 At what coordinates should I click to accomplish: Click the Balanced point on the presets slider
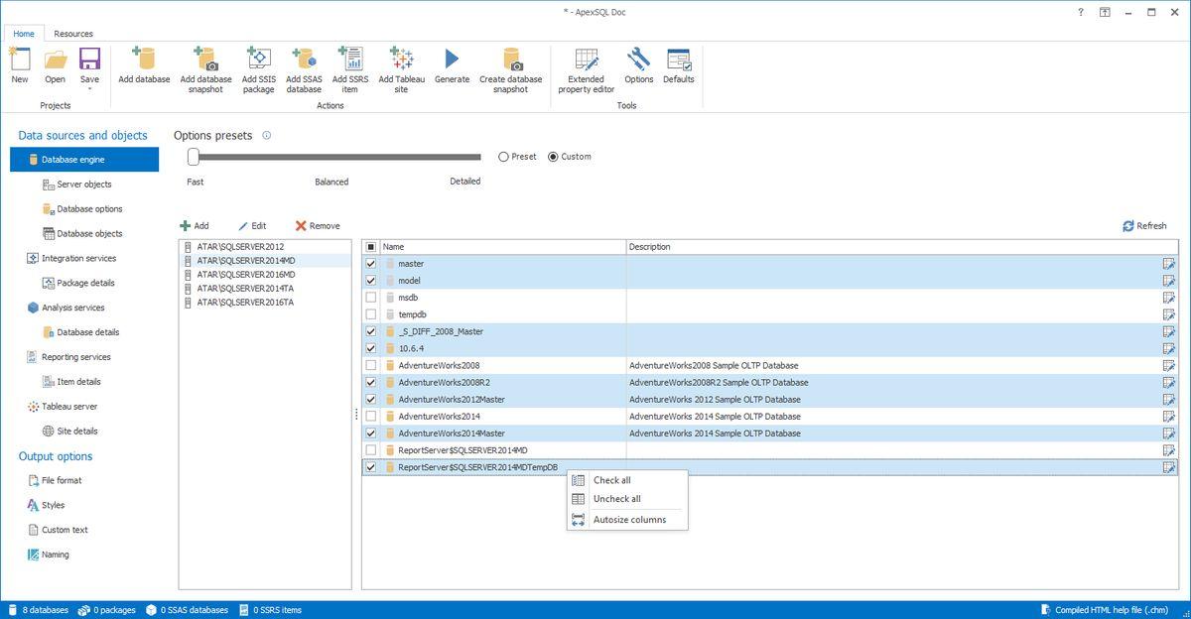(332, 157)
